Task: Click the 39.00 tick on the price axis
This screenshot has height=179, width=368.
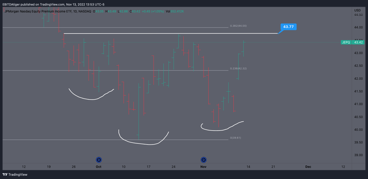Action: coord(358,155)
